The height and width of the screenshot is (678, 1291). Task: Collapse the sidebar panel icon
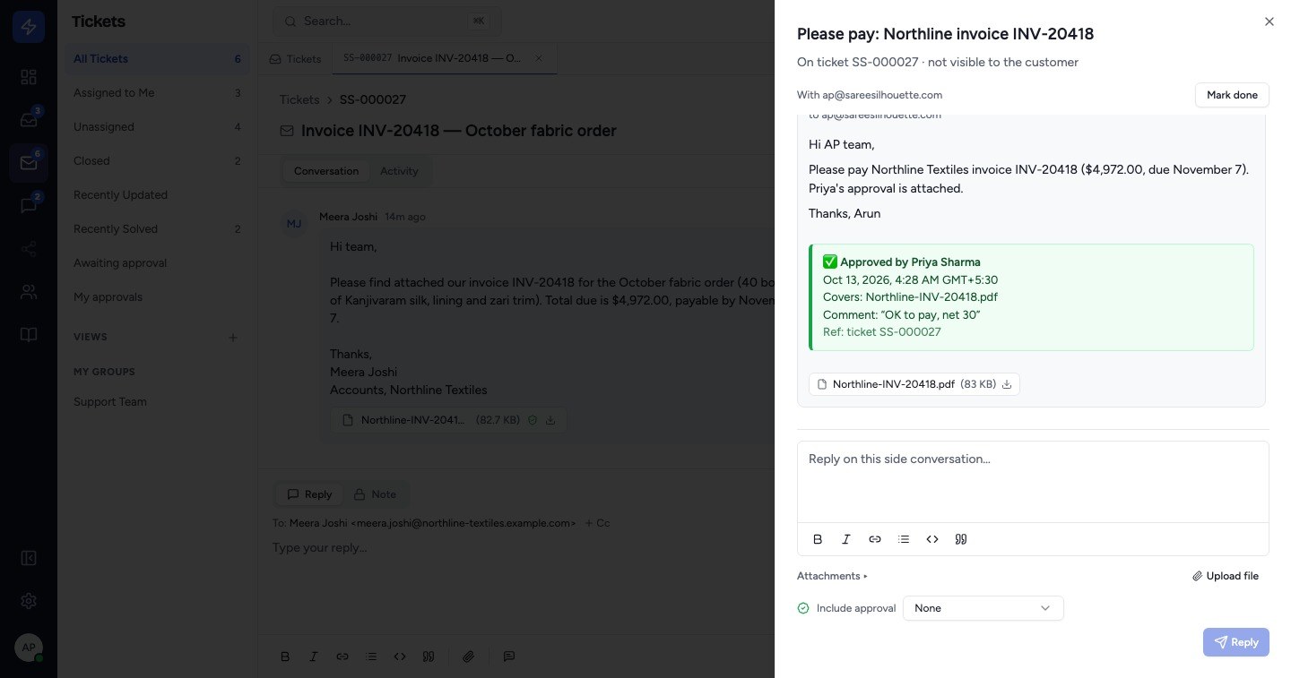pos(29,558)
